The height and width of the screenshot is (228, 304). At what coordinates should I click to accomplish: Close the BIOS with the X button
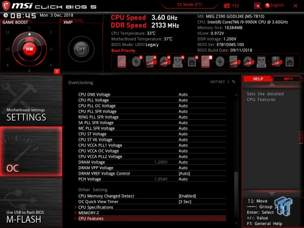tap(296, 6)
